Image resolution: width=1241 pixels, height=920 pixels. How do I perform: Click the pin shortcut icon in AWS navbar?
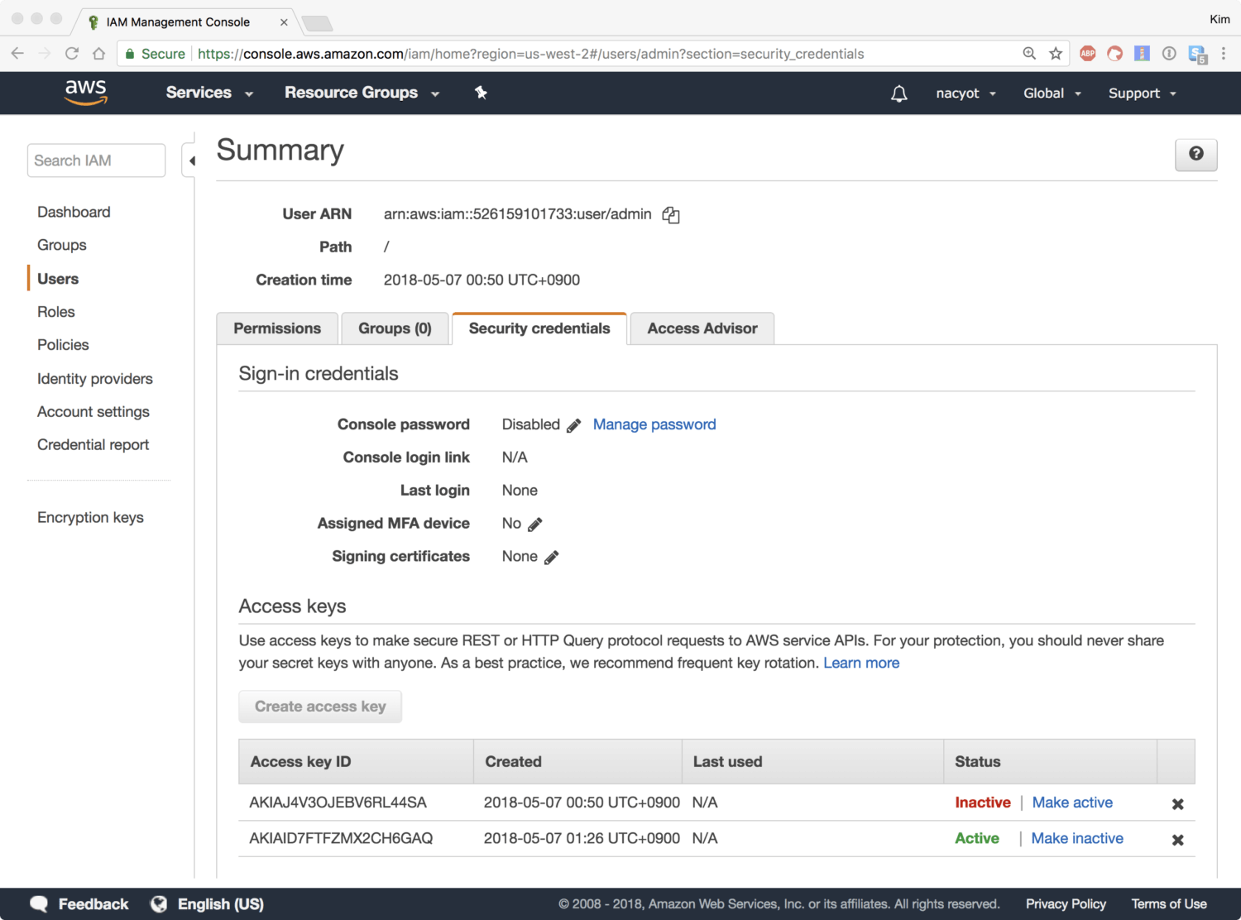click(x=481, y=93)
